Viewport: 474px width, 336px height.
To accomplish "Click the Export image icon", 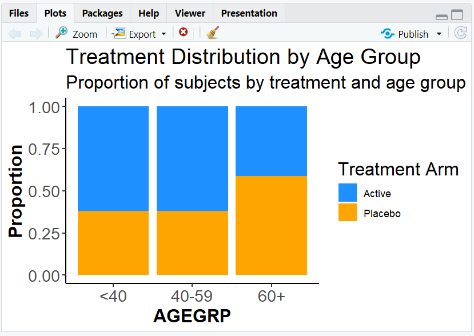I will coord(120,33).
